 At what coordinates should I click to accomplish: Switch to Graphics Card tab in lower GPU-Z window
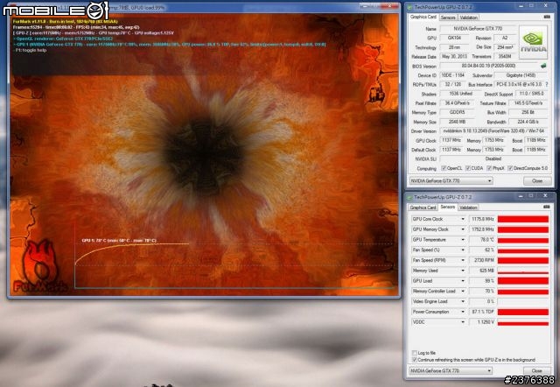tap(423, 208)
